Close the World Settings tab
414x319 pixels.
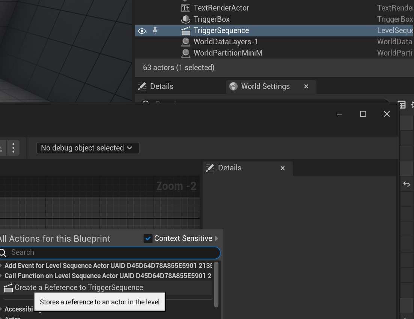point(306,86)
